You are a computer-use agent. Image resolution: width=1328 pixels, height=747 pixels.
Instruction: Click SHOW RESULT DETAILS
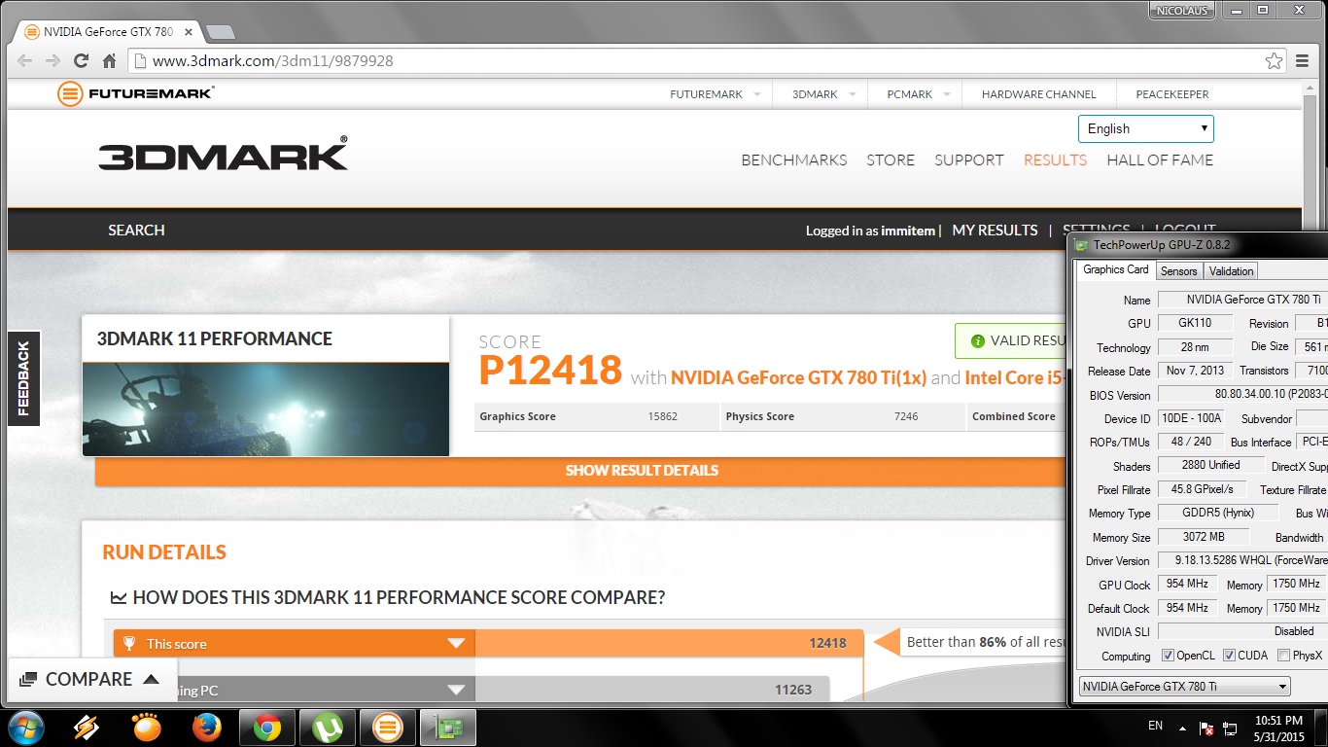[642, 471]
